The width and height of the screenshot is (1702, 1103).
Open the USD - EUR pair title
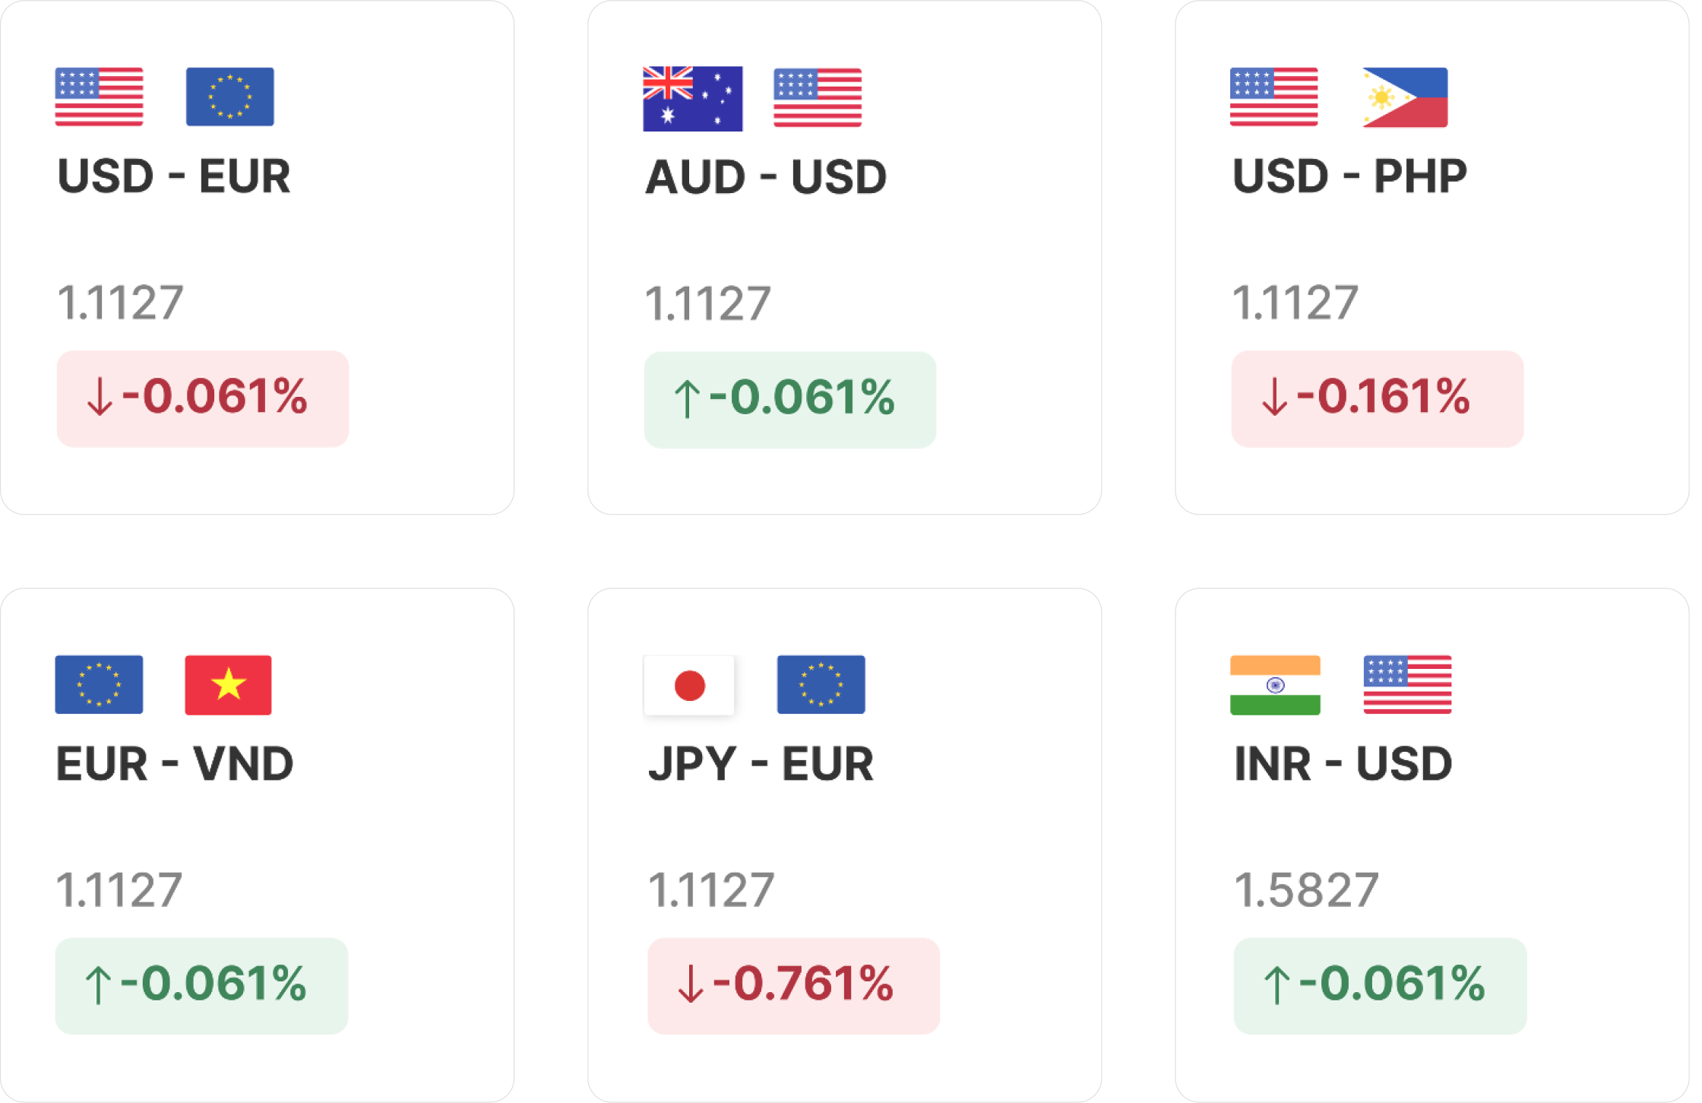[x=174, y=176]
